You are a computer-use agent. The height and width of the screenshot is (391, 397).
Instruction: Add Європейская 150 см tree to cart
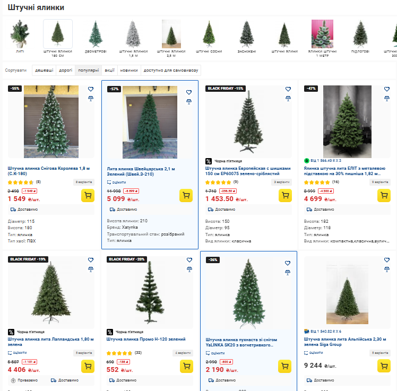pyautogui.click(x=285, y=195)
